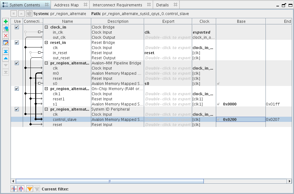
Task: Collapse the clock_in tree node
Action: (x=46, y=27)
